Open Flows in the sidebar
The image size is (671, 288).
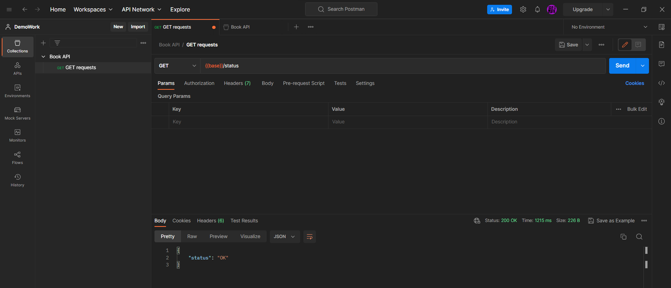pos(17,158)
